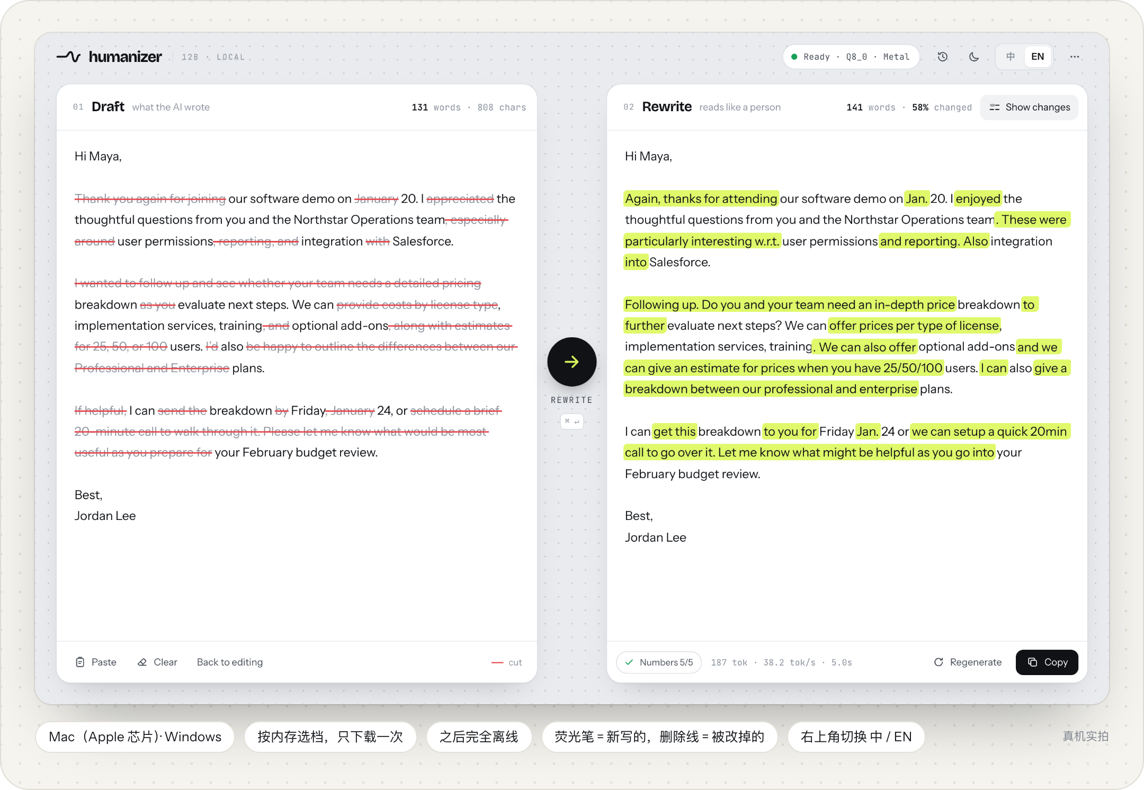The image size is (1144, 790).
Task: Toggle Show changes view
Action: click(x=1029, y=107)
